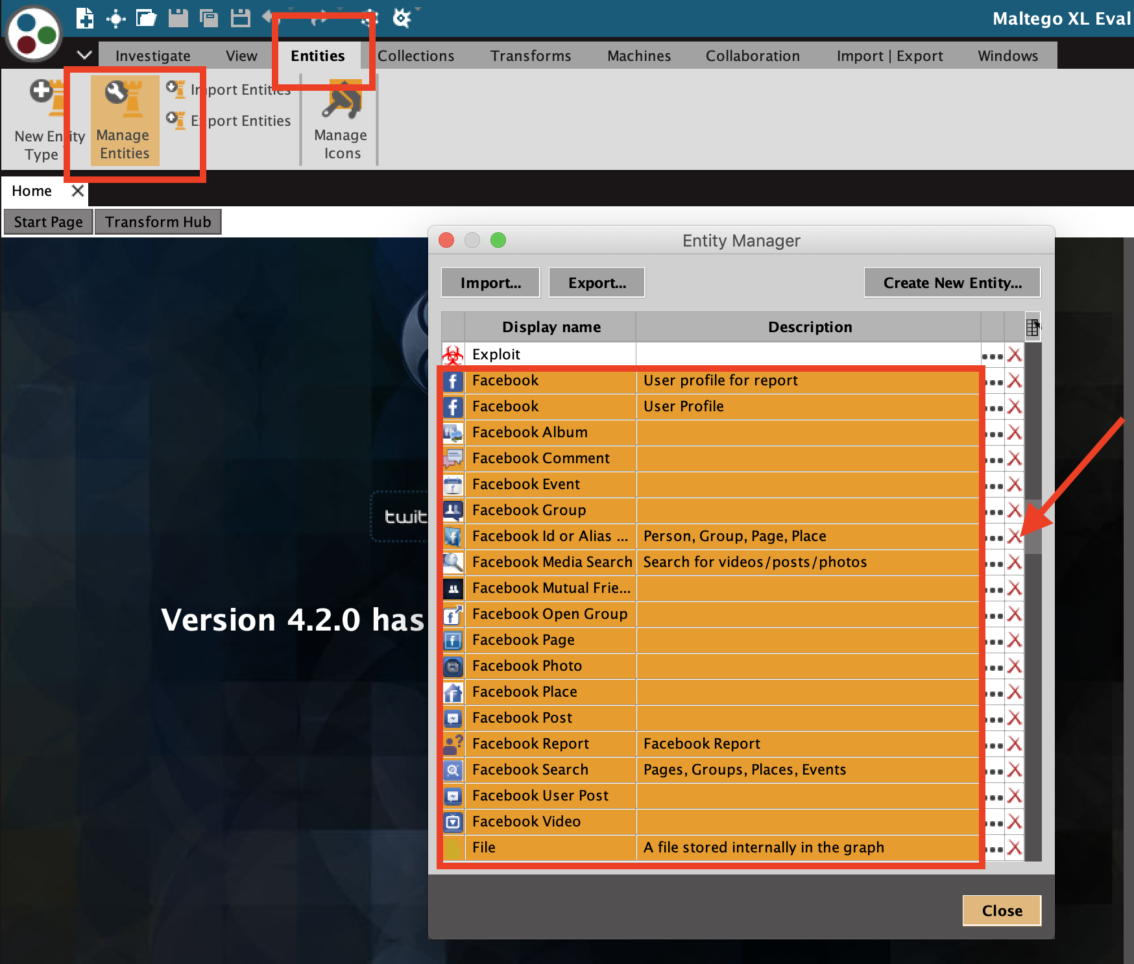
Task: Open the Transforms ribbon tab
Action: tap(531, 56)
